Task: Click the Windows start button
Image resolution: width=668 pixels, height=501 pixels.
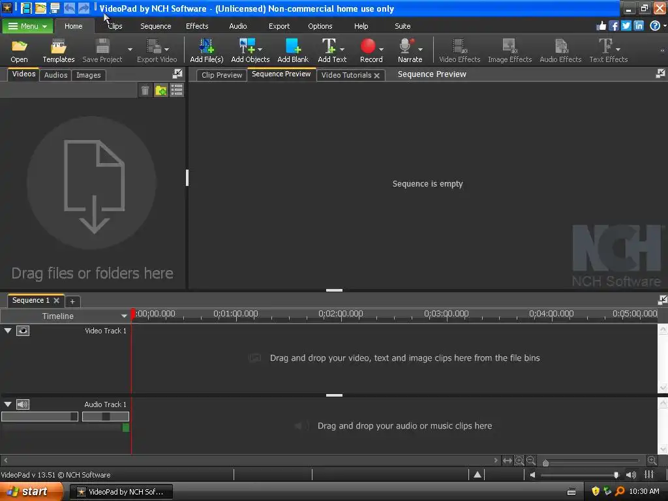Action: [31, 492]
